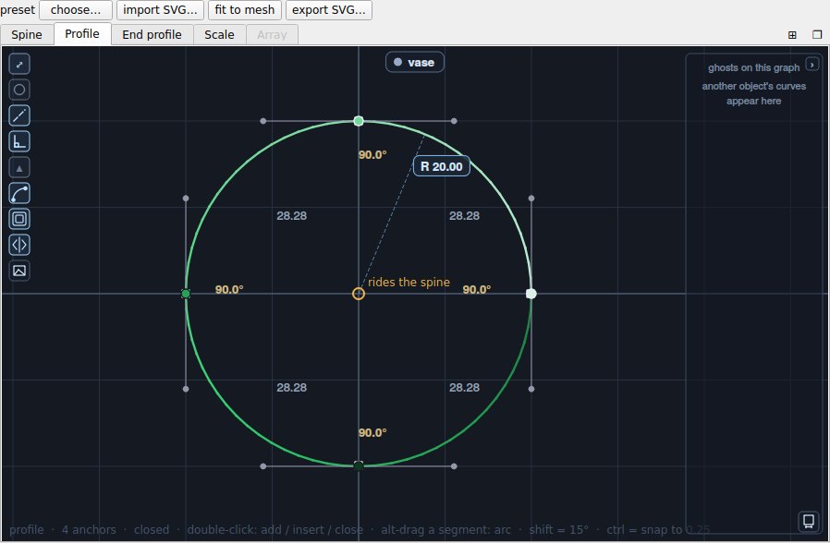The width and height of the screenshot is (830, 543).
Task: Collapse the ghosts panel with the chevron
Action: (x=812, y=65)
